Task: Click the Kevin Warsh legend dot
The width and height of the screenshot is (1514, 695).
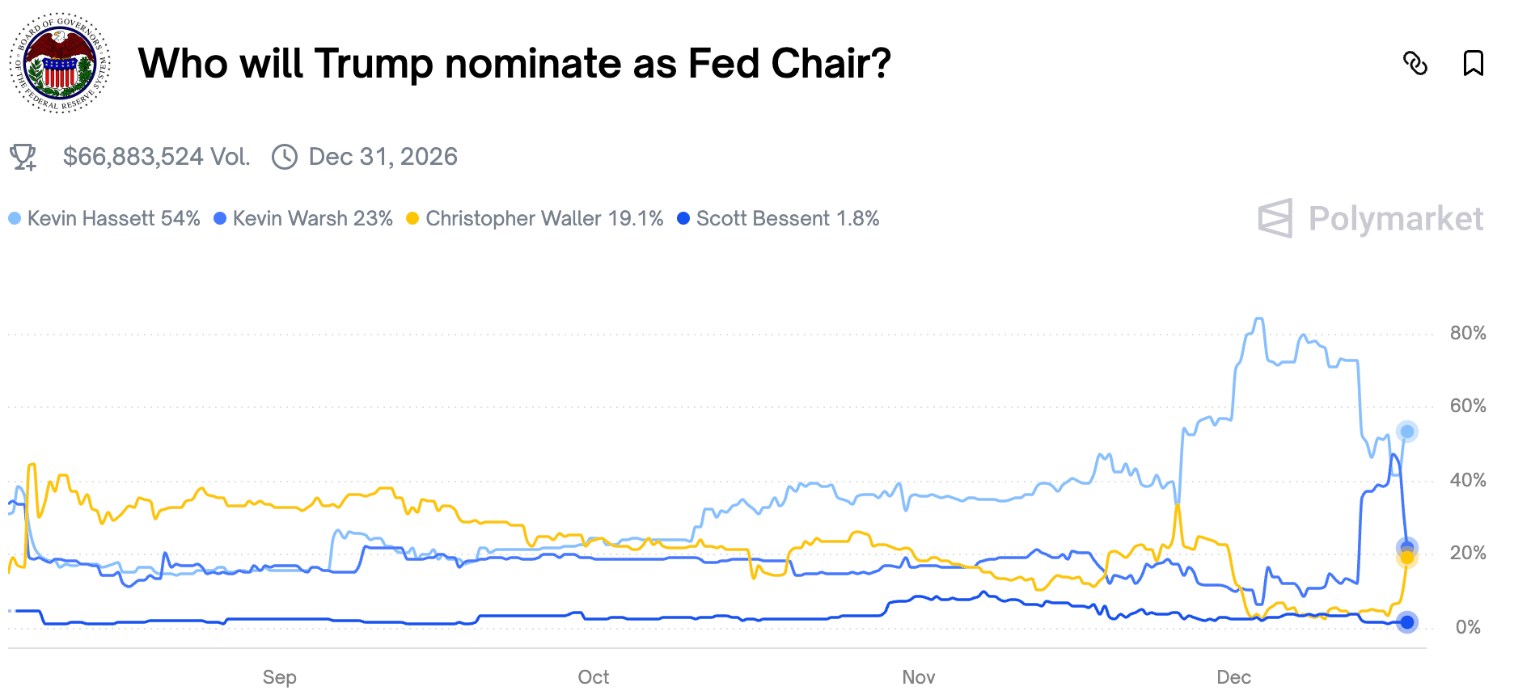Action: 220,218
